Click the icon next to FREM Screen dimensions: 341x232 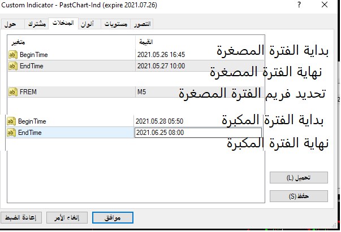(x=14, y=91)
